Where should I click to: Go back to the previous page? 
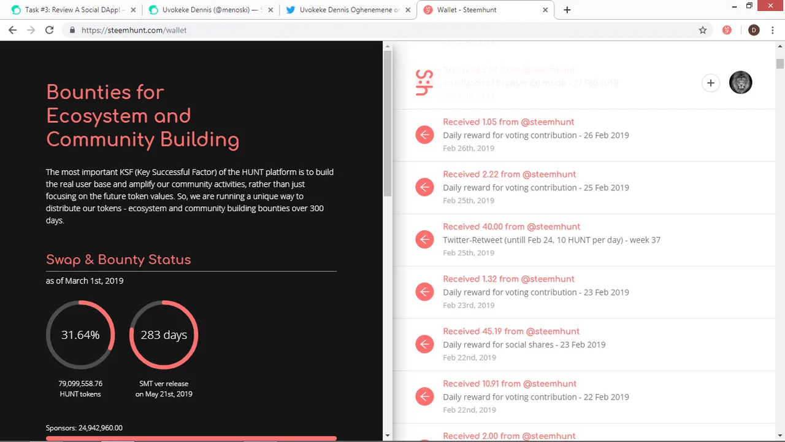12,30
